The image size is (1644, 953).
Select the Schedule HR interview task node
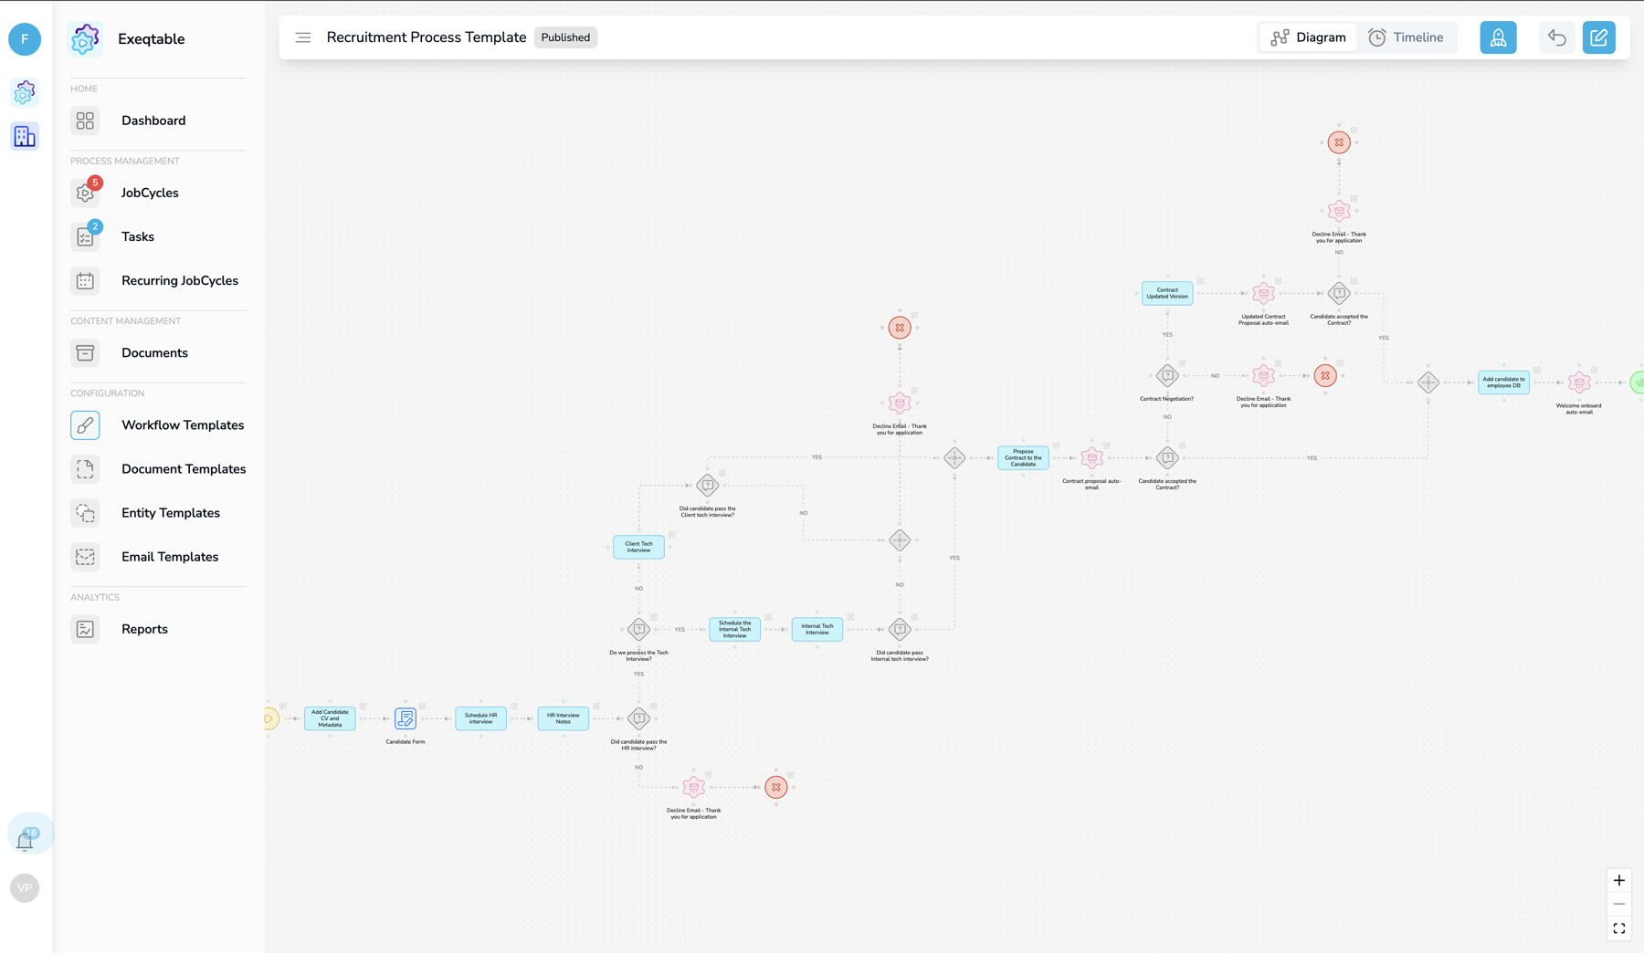click(480, 718)
